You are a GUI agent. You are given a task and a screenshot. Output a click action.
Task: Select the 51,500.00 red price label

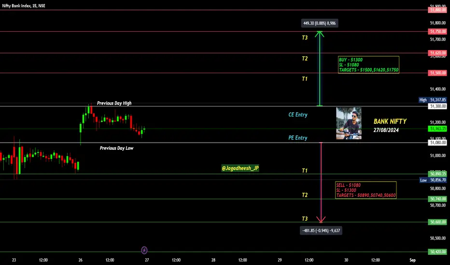(437, 73)
